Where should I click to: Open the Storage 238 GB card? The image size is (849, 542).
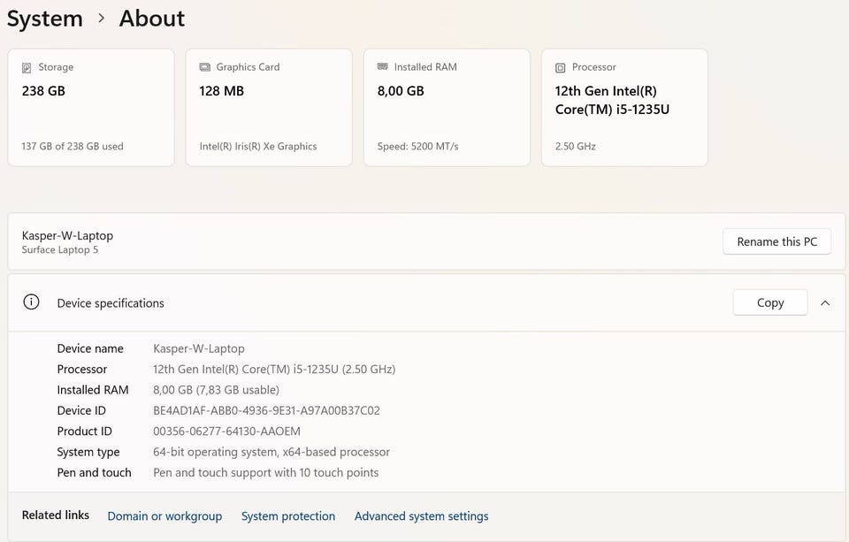point(91,108)
